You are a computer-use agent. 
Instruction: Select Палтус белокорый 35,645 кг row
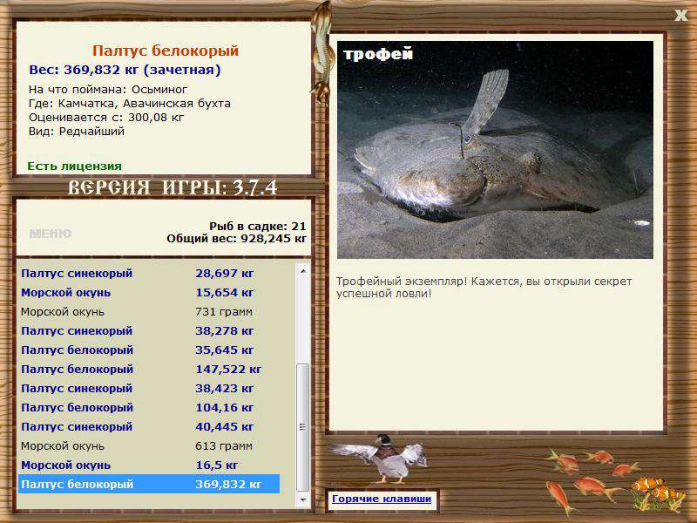tap(148, 350)
